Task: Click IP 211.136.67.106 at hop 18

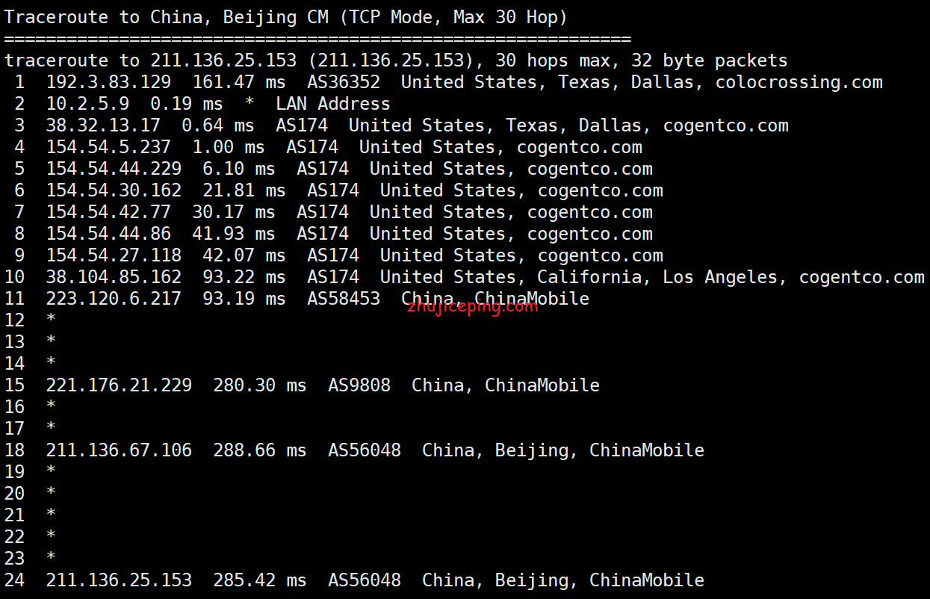Action: click(x=119, y=450)
